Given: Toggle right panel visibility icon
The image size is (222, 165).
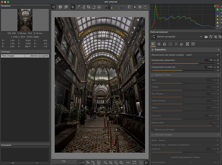Looking at the screenshot, I should 147,163.
